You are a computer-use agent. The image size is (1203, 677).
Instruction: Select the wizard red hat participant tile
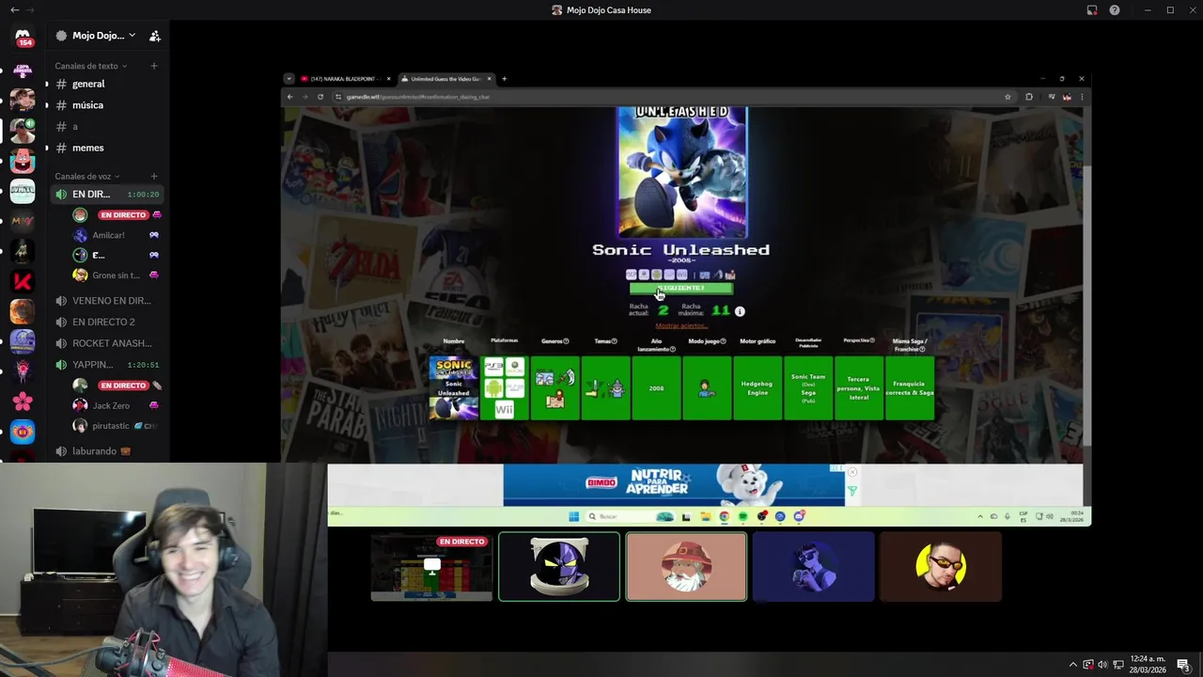click(x=686, y=567)
